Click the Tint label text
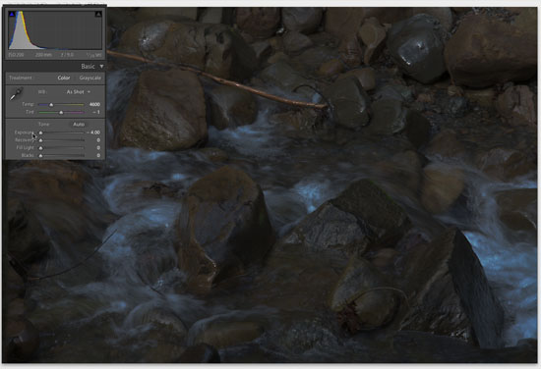The image size is (541, 369). [x=30, y=112]
